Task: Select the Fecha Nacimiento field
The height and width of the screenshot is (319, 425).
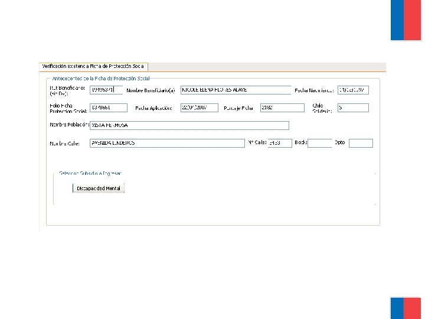Action: pyautogui.click(x=353, y=90)
